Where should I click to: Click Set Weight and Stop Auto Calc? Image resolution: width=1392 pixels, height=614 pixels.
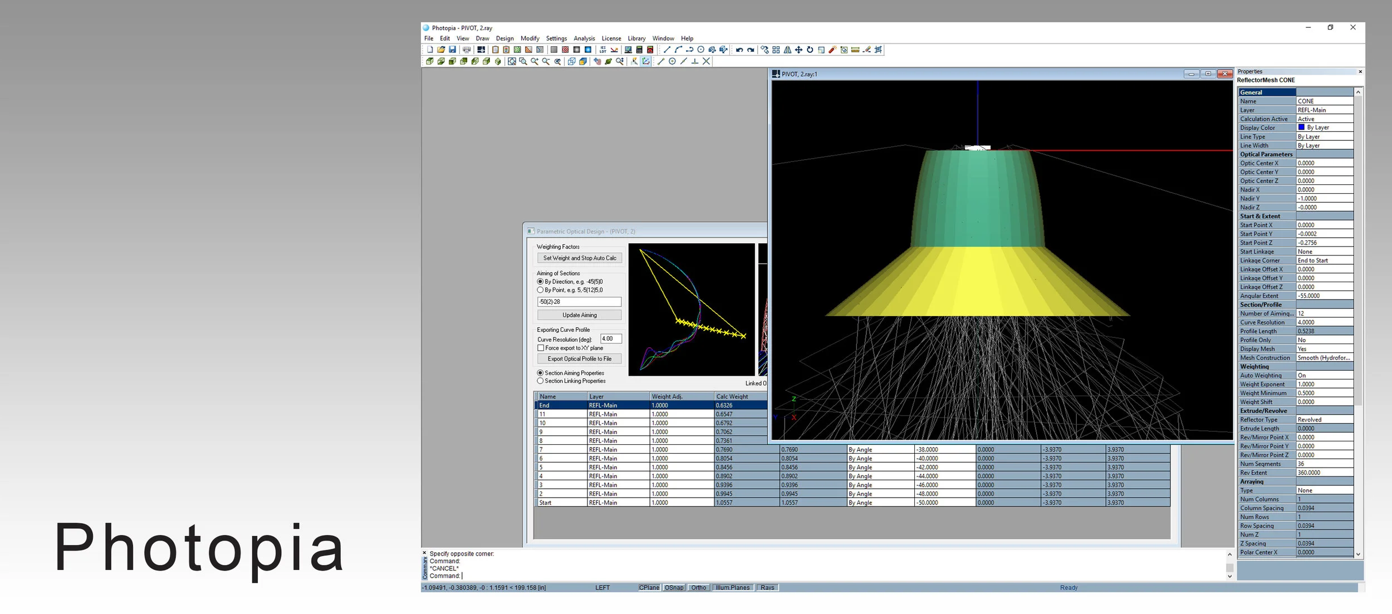coord(580,258)
